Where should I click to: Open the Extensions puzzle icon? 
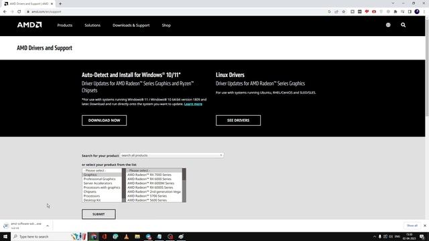395,12
